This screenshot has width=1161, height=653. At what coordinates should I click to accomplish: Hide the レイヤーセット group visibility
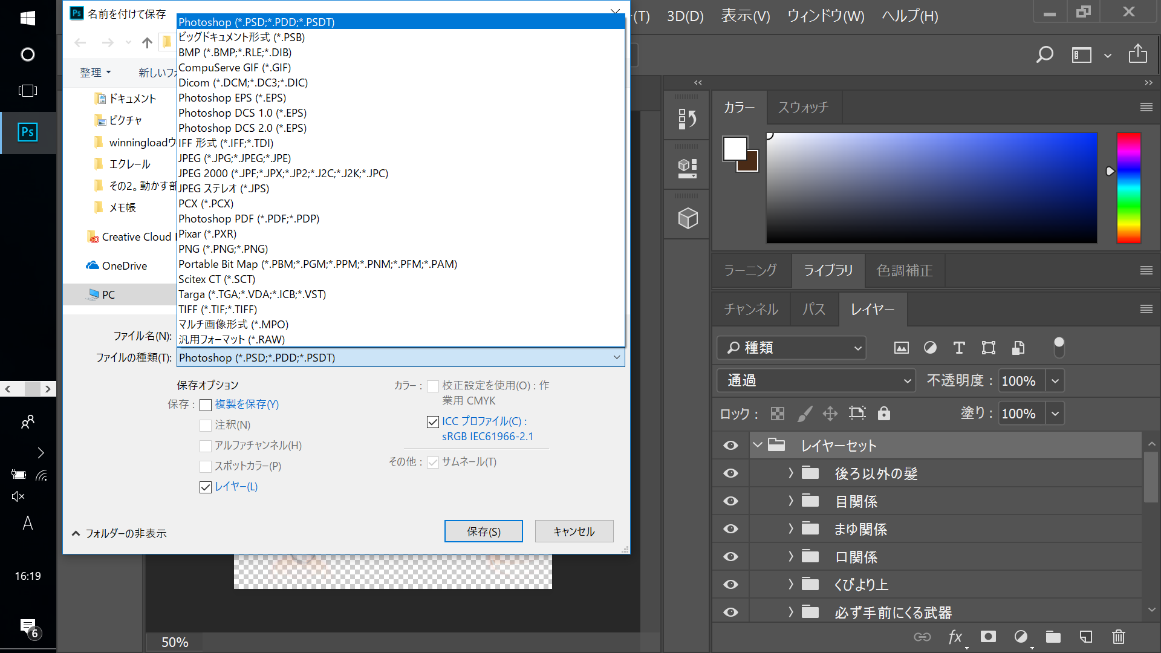(x=730, y=446)
